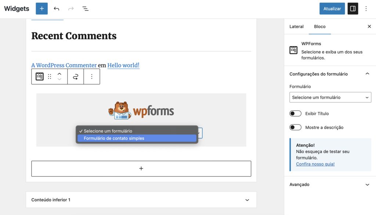The height and width of the screenshot is (215, 376).
Task: Open the editor options three-dot menu
Action: click(x=366, y=8)
